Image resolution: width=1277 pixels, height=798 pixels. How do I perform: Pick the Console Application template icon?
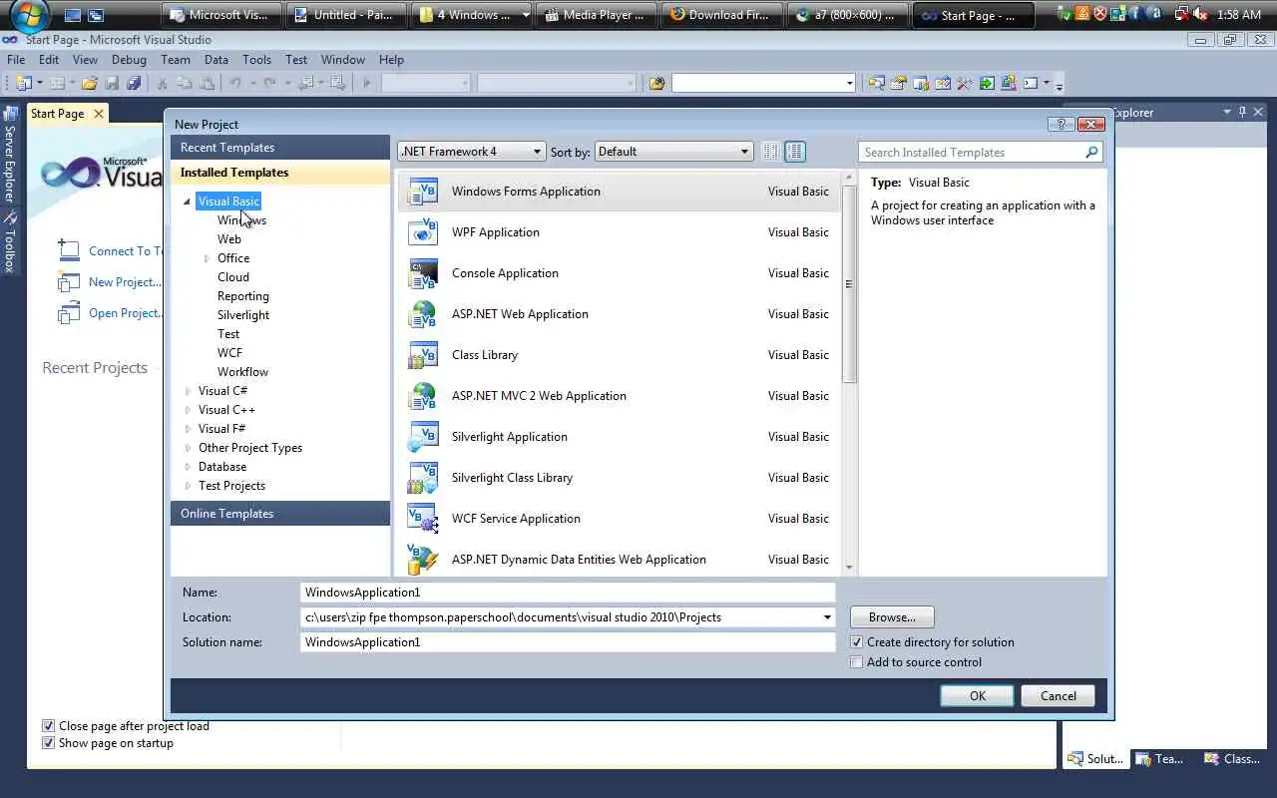click(423, 273)
